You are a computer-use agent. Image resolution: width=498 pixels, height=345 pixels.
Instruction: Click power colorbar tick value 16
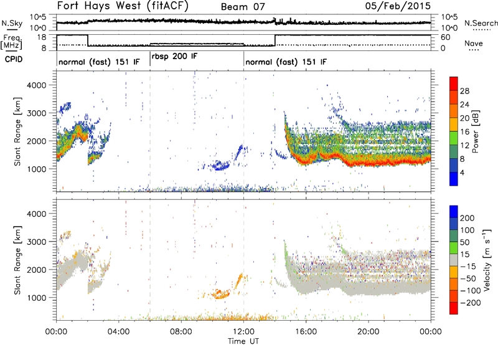[464, 131]
